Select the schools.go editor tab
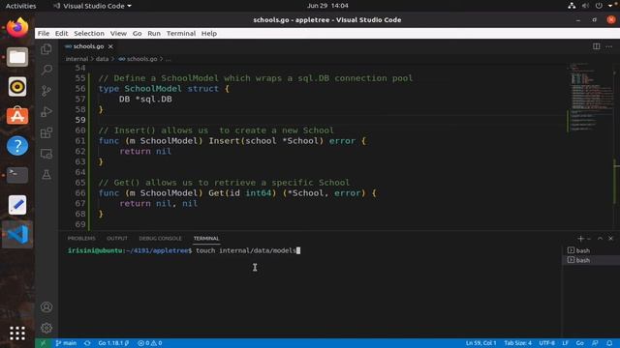This screenshot has width=620, height=348. (x=88, y=46)
